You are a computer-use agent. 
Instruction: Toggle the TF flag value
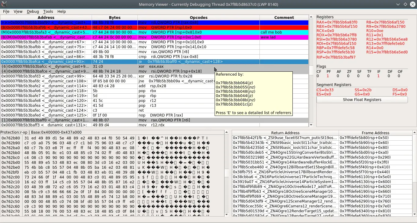pyautogui.click(x=368, y=76)
